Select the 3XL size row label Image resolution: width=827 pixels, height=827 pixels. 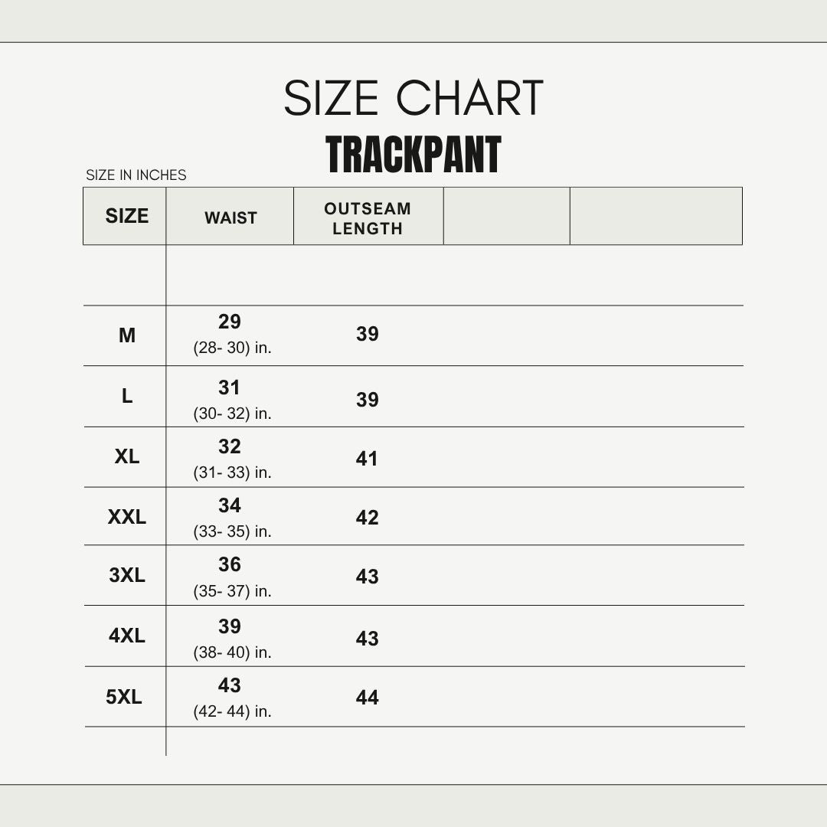click(127, 575)
